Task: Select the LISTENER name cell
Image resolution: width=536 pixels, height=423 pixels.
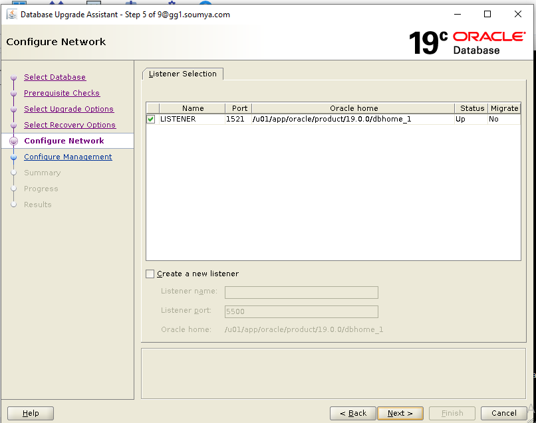Action: pyautogui.click(x=192, y=119)
